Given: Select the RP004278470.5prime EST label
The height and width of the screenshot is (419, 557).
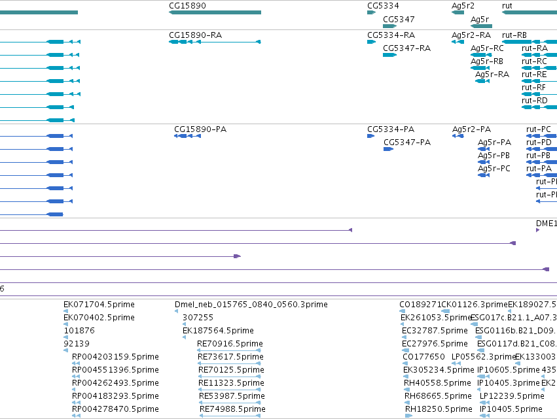Looking at the screenshot, I should point(115,409).
